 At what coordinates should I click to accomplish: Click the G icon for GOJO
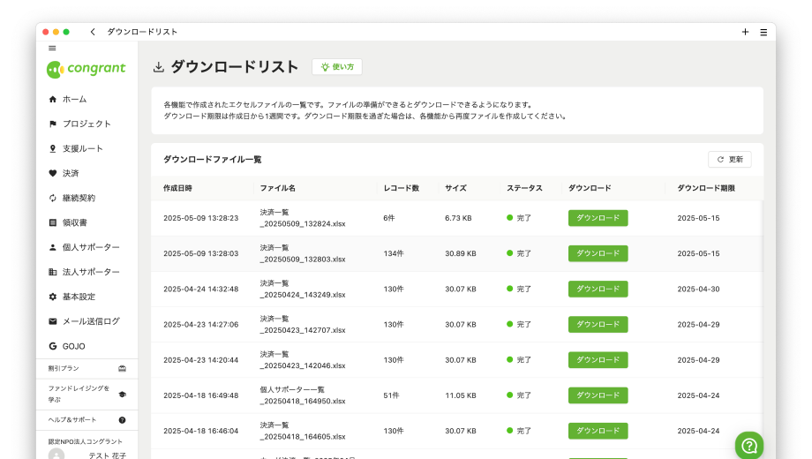[52, 346]
